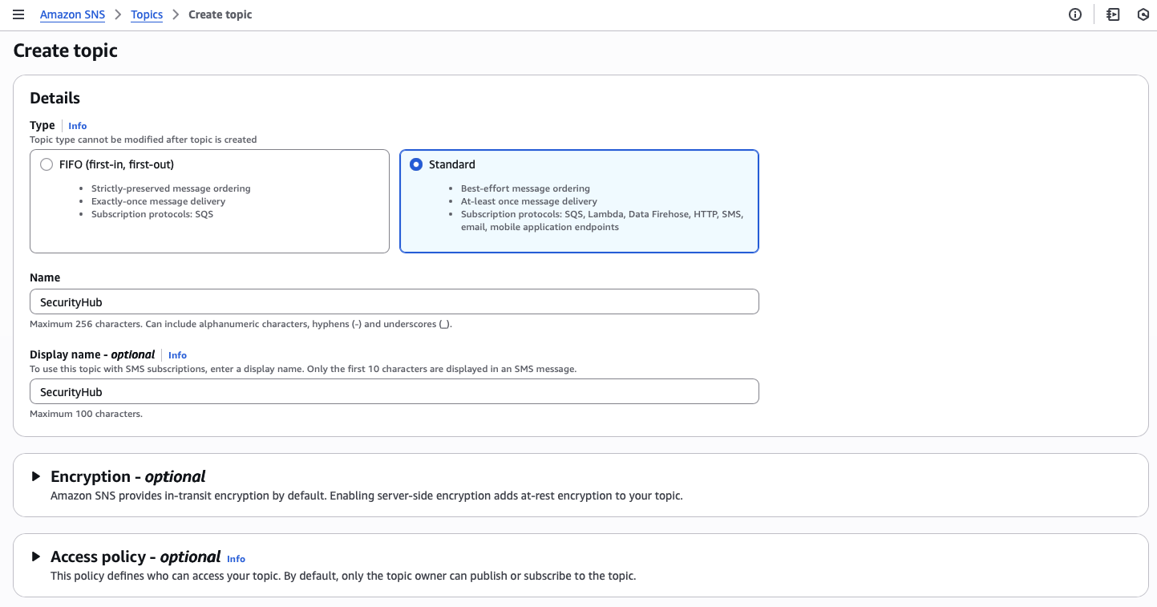Screen dimensions: 1157x607
Task: Open Info link next to Type
Action: coord(78,126)
